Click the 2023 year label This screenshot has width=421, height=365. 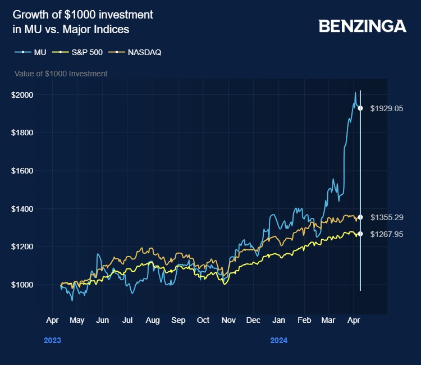click(52, 340)
